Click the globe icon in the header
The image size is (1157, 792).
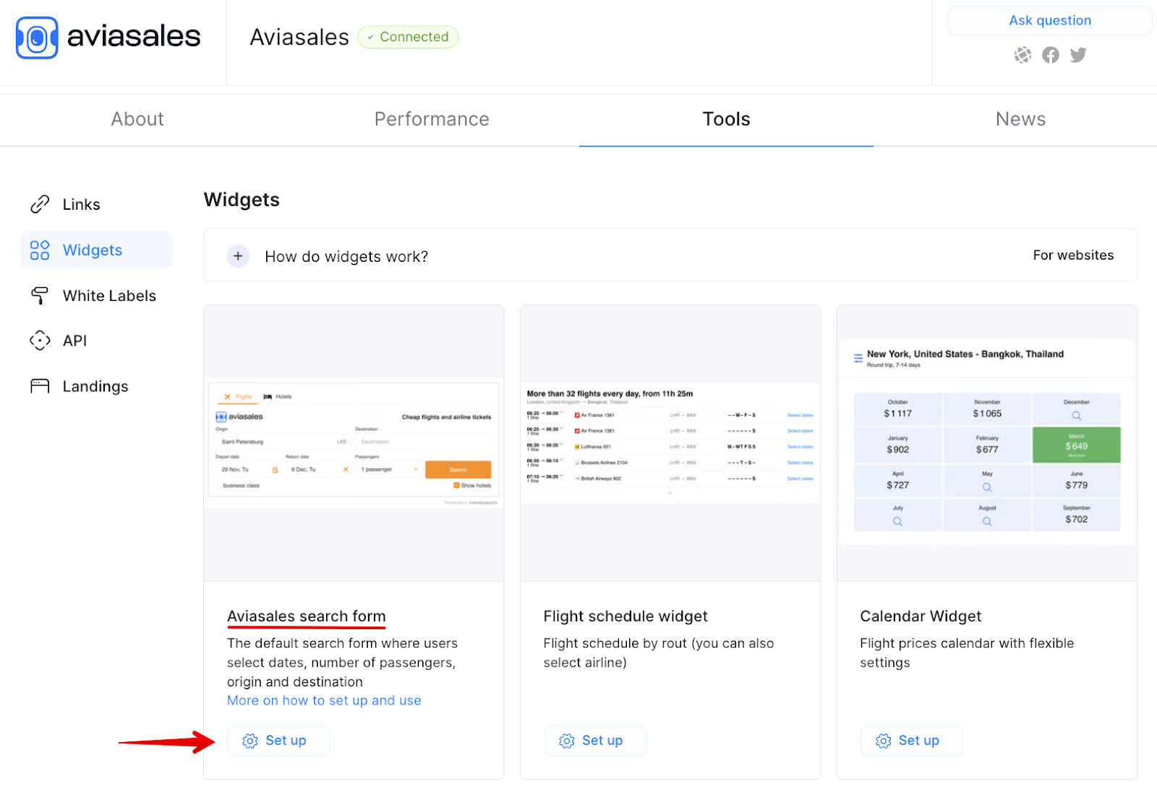(1022, 55)
